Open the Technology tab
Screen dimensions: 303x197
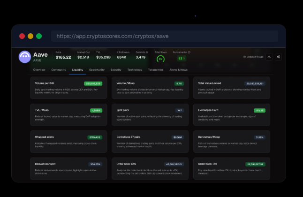(x=135, y=69)
